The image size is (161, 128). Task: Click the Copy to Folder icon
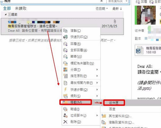104,122
